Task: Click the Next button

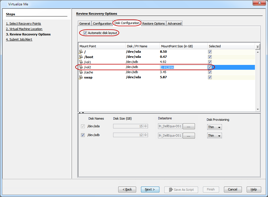Action: (x=150, y=189)
